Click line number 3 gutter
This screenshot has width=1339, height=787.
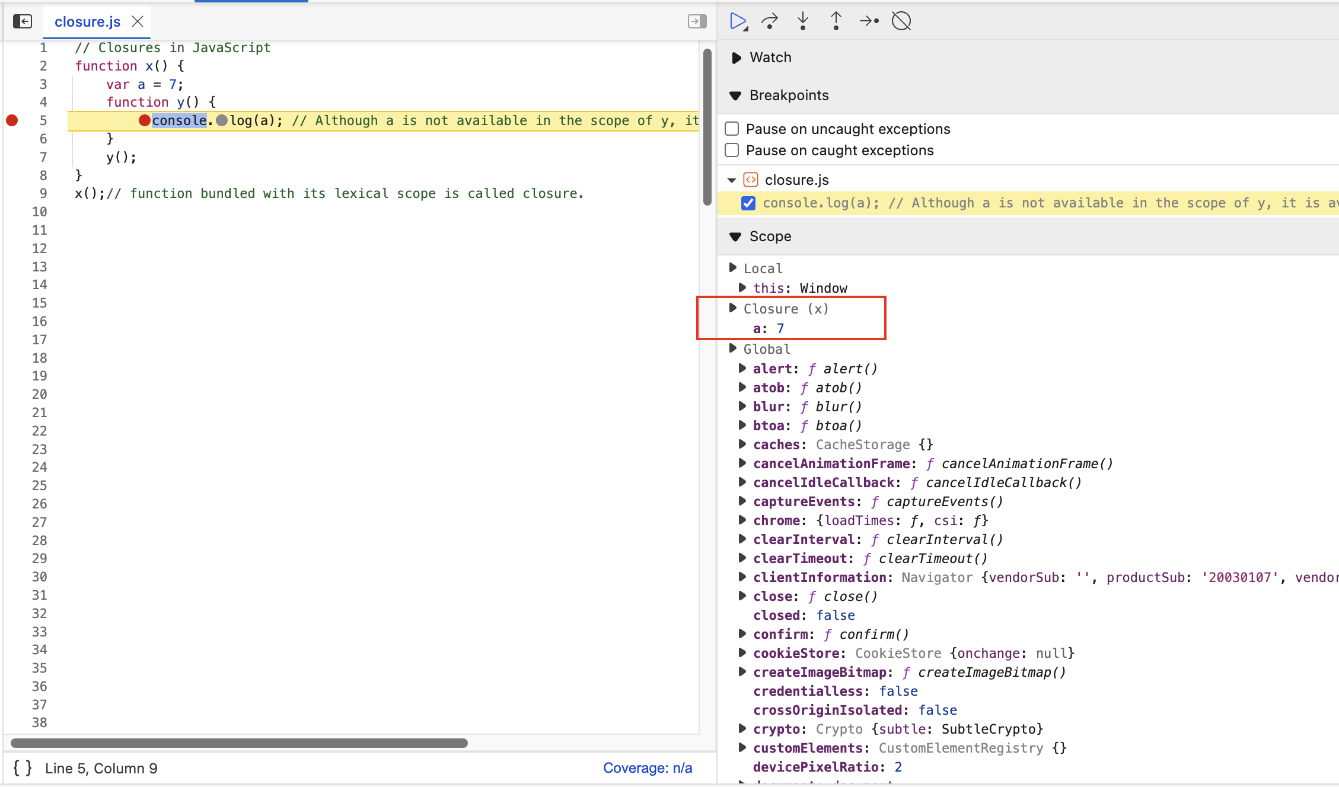coord(43,84)
